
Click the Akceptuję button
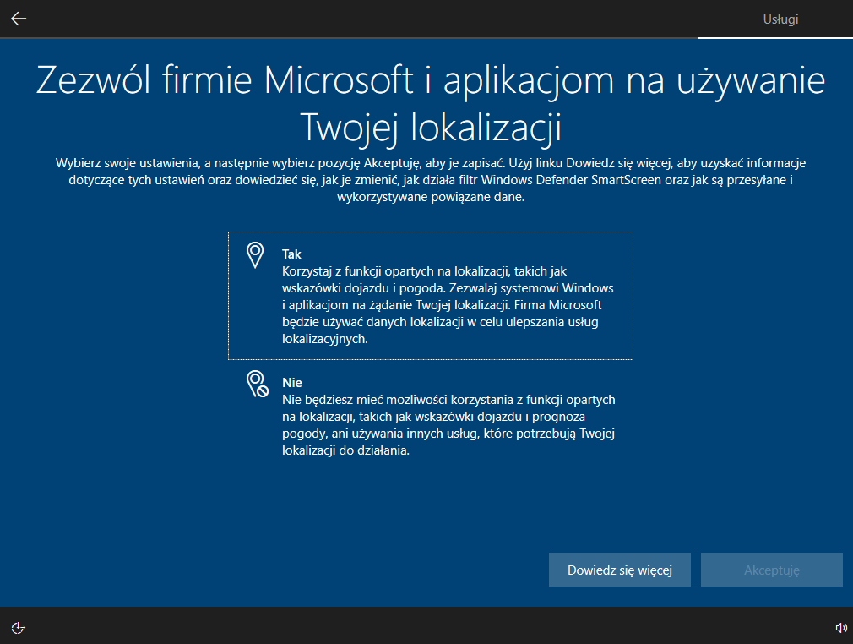pyautogui.click(x=771, y=570)
